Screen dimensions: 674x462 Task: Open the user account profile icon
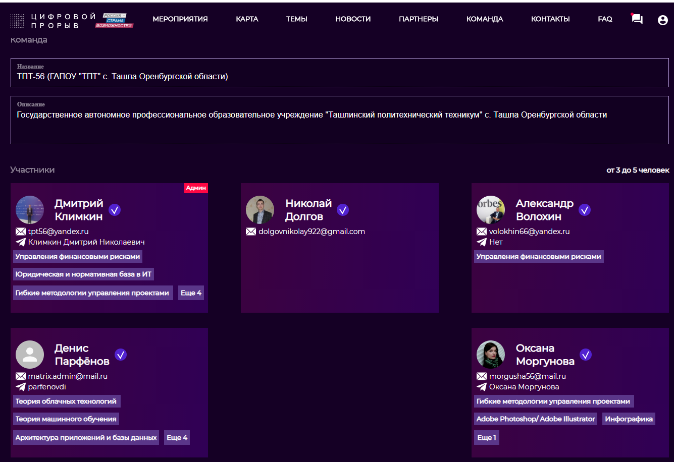(663, 20)
